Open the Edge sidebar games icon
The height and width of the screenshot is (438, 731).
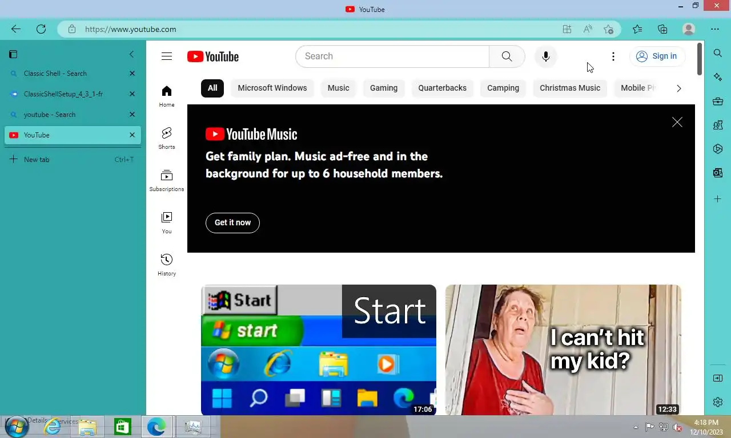(x=718, y=125)
